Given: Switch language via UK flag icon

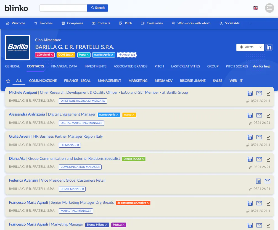Looking at the screenshot, I should pos(256,8).
